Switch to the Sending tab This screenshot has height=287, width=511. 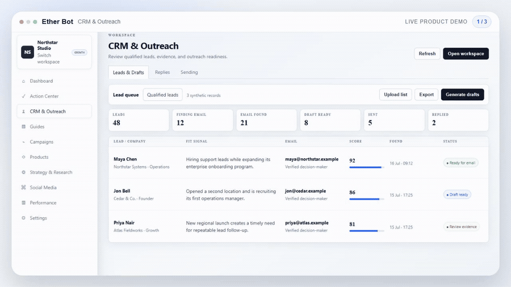[189, 72]
